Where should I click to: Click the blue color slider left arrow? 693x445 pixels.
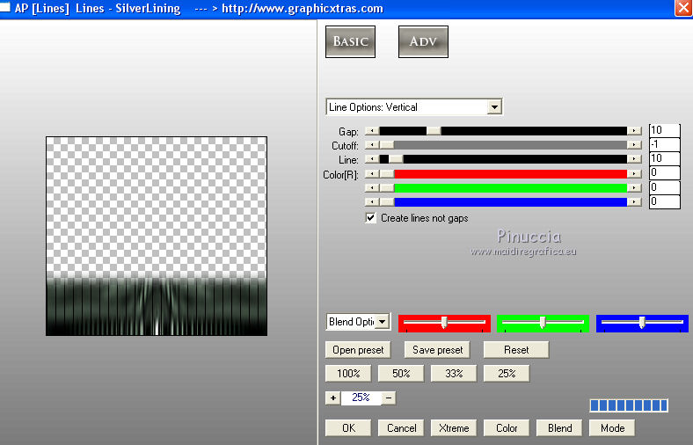coord(372,202)
